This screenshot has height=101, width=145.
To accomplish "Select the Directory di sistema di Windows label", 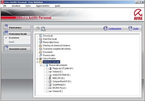I will coord(57,46).
